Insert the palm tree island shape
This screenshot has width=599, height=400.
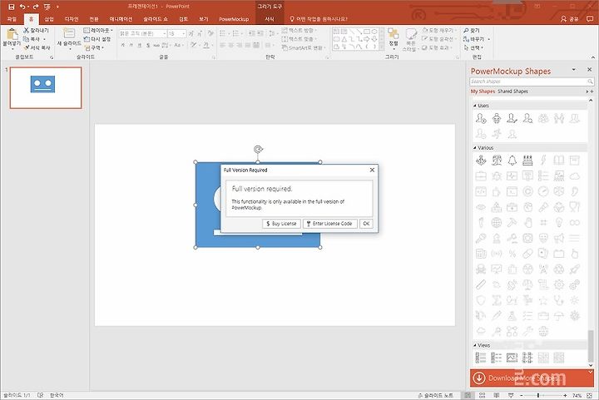pos(497,160)
